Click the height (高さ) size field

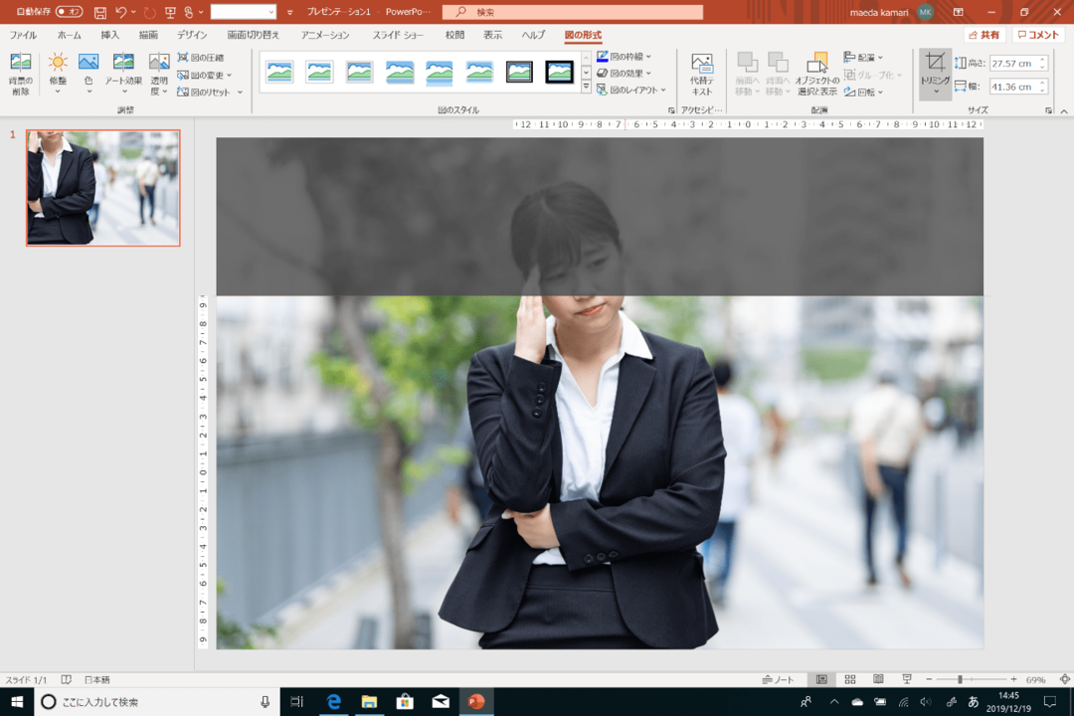point(1013,63)
